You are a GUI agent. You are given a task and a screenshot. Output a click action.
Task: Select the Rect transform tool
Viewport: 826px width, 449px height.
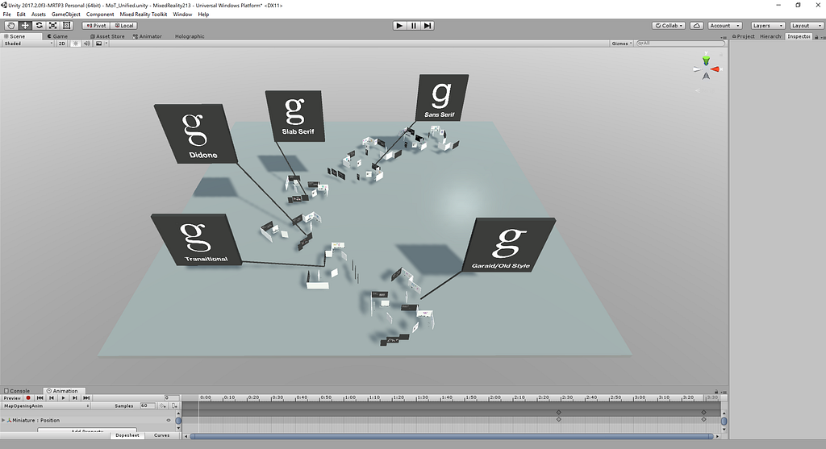pos(67,25)
